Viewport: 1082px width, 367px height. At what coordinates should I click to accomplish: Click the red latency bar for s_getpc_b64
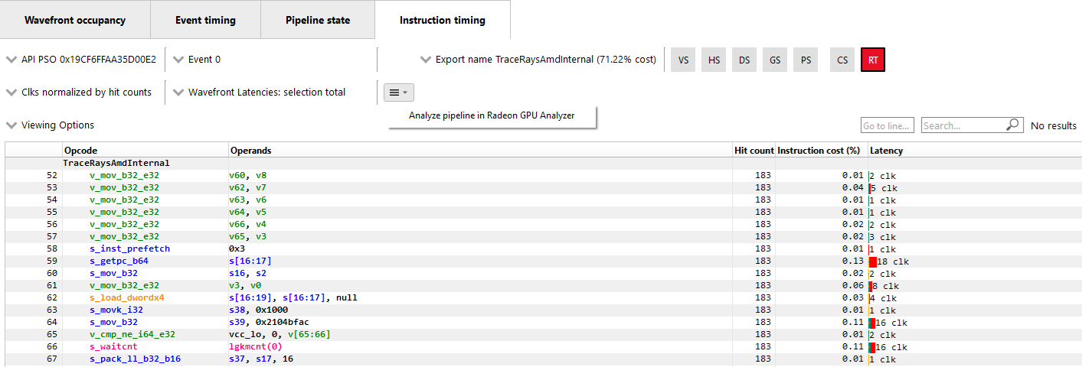(873, 261)
